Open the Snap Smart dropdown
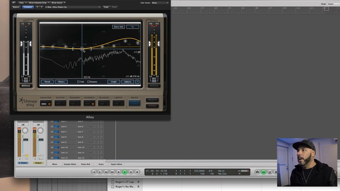This screenshot has width=340, height=191. pyautogui.click(x=333, y=4)
